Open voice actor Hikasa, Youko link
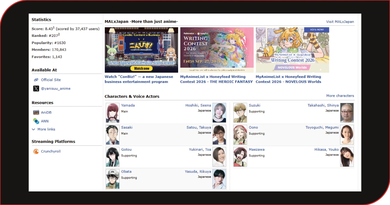Image resolution: width=390 pixels, height=205 pixels. [326, 149]
